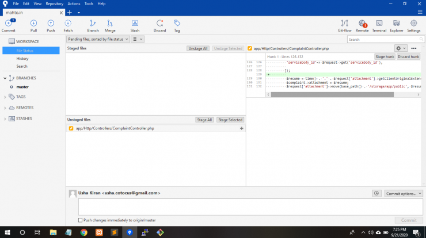Open the Merge tool

click(110, 26)
